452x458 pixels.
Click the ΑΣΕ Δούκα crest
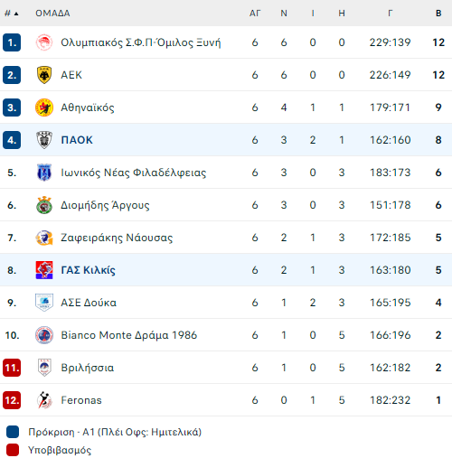point(44,303)
